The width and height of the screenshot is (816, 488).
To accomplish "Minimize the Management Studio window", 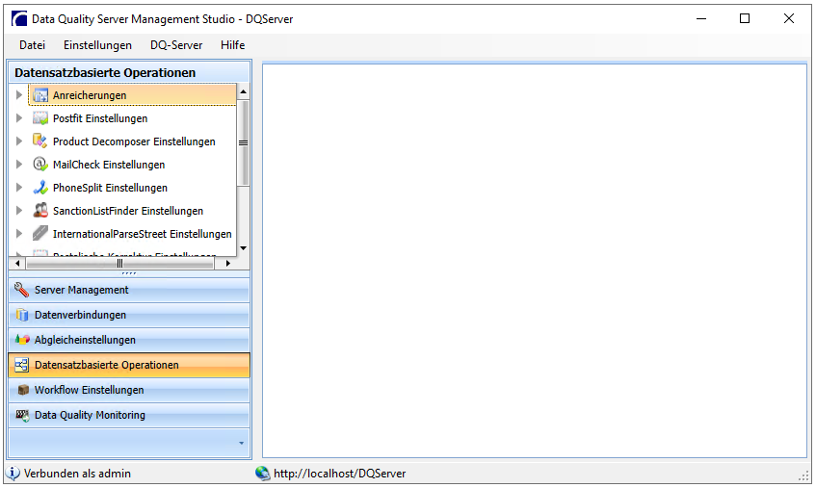I will click(701, 18).
